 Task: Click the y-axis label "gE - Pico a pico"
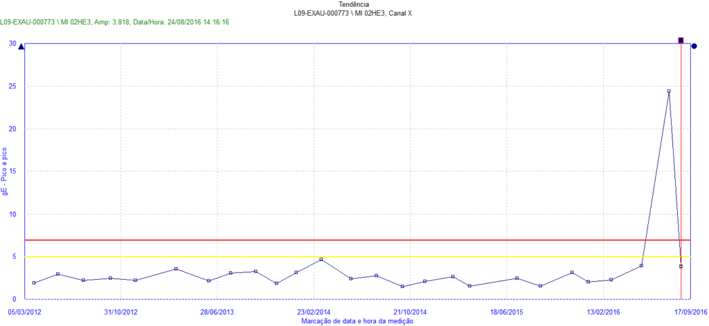6,171
